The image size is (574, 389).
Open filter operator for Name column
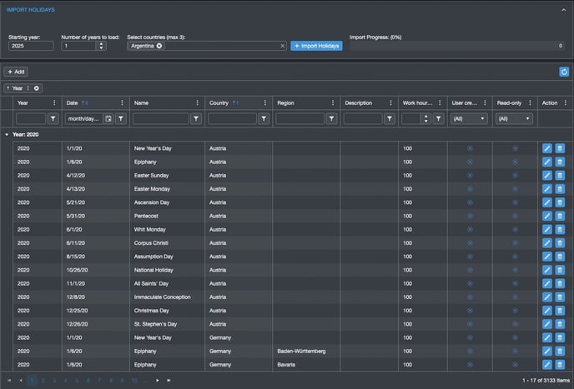(196, 119)
